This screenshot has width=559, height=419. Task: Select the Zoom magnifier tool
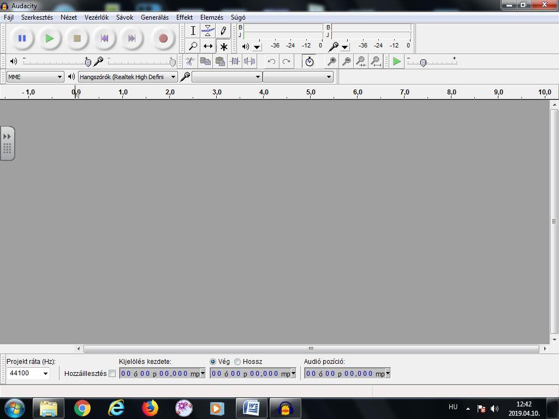[193, 46]
